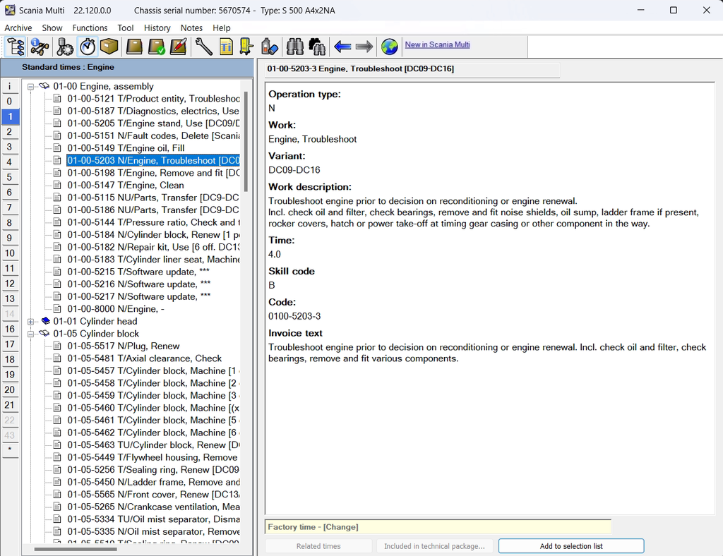Select 01-00-5151 N/Fault codes, Delete
This screenshot has height=556, width=723.
pos(153,136)
